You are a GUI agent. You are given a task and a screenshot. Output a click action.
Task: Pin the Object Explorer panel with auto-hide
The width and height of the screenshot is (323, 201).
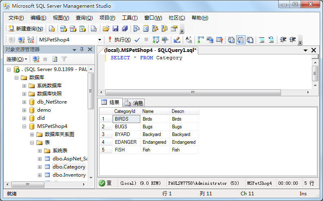[82, 50]
